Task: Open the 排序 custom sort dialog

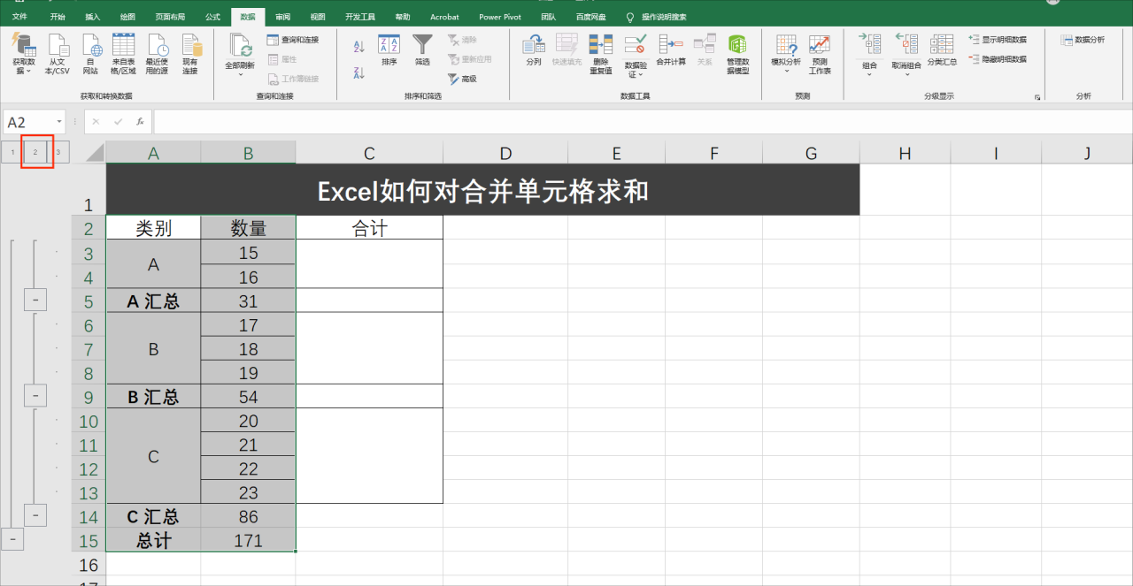Action: tap(389, 50)
